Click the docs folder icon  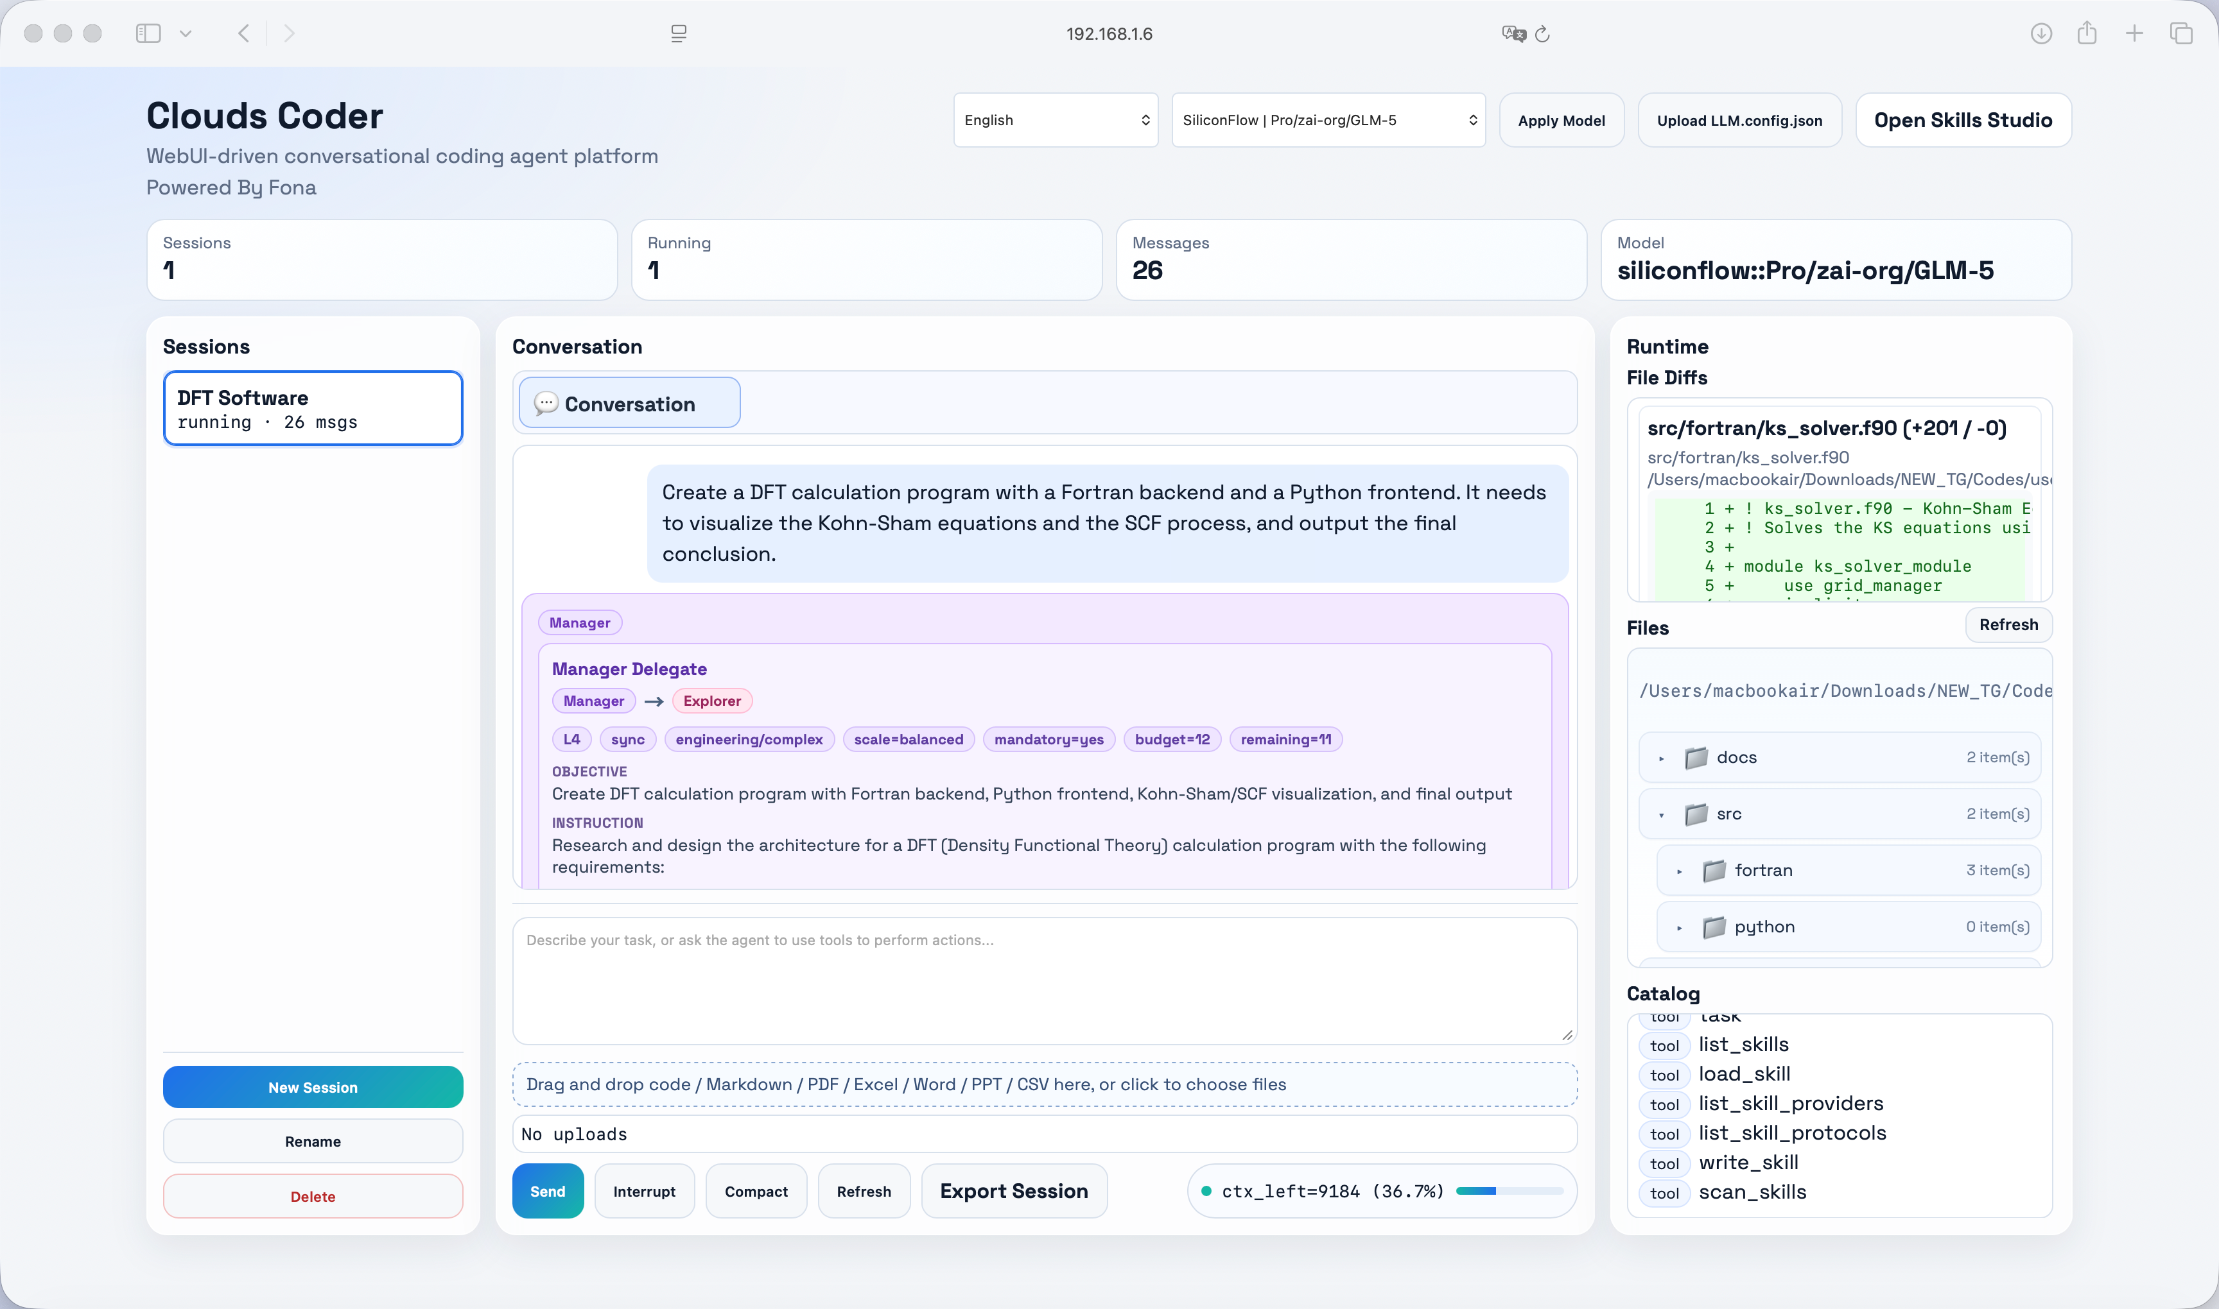click(x=1696, y=758)
